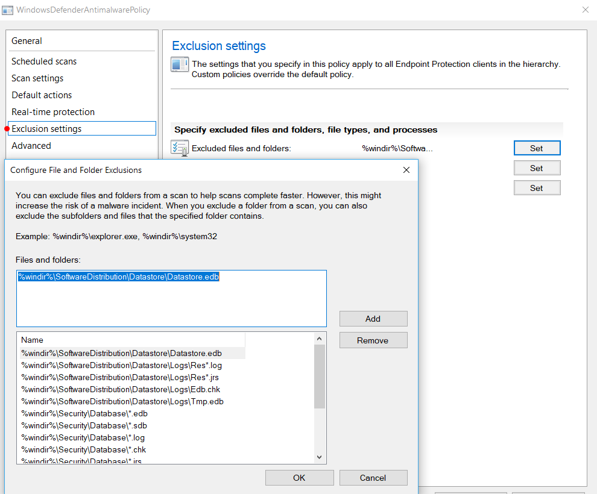Click the exclusion list scroll up arrow

point(320,339)
